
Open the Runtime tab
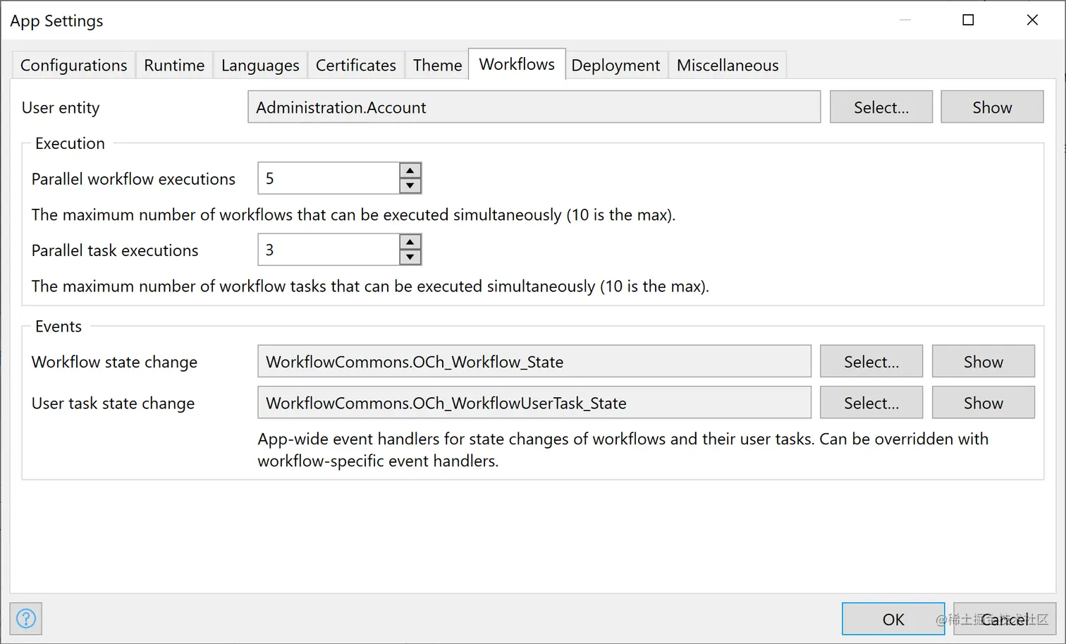tap(174, 66)
